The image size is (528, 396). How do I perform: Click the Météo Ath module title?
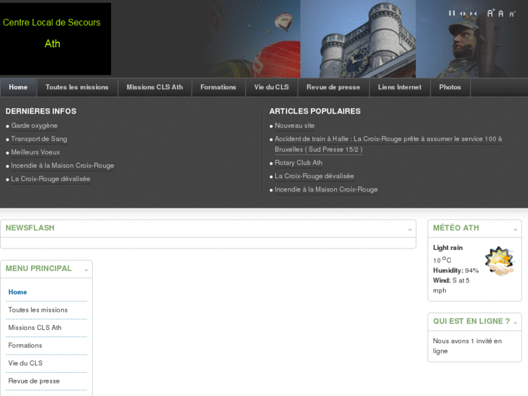(456, 228)
